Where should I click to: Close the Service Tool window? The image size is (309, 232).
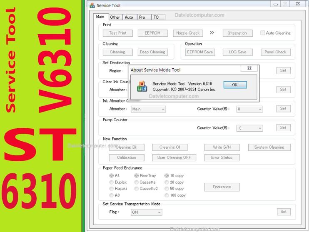(298, 4)
